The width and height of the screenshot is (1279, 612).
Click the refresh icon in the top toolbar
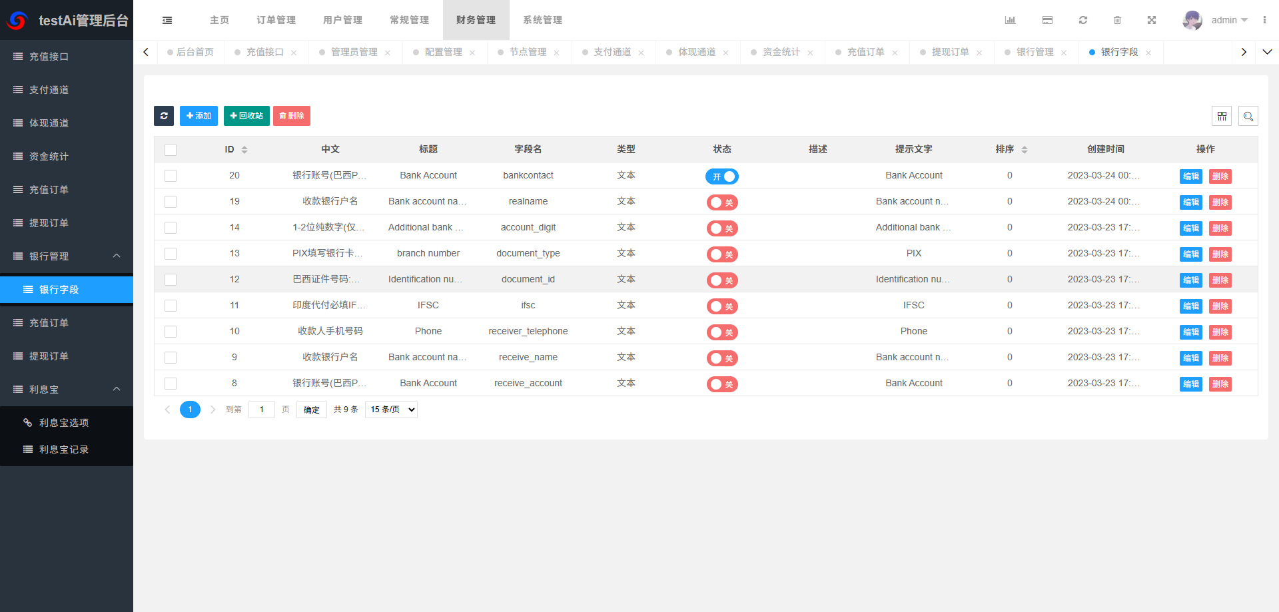coord(1083,20)
